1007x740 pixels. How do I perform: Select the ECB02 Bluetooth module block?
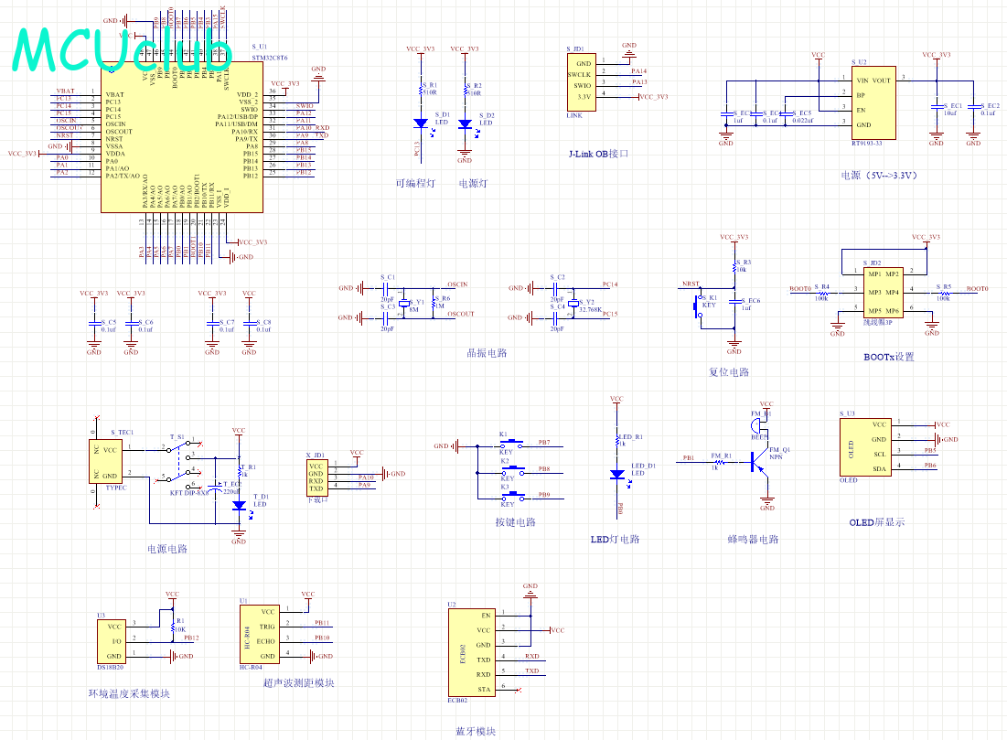tap(472, 652)
